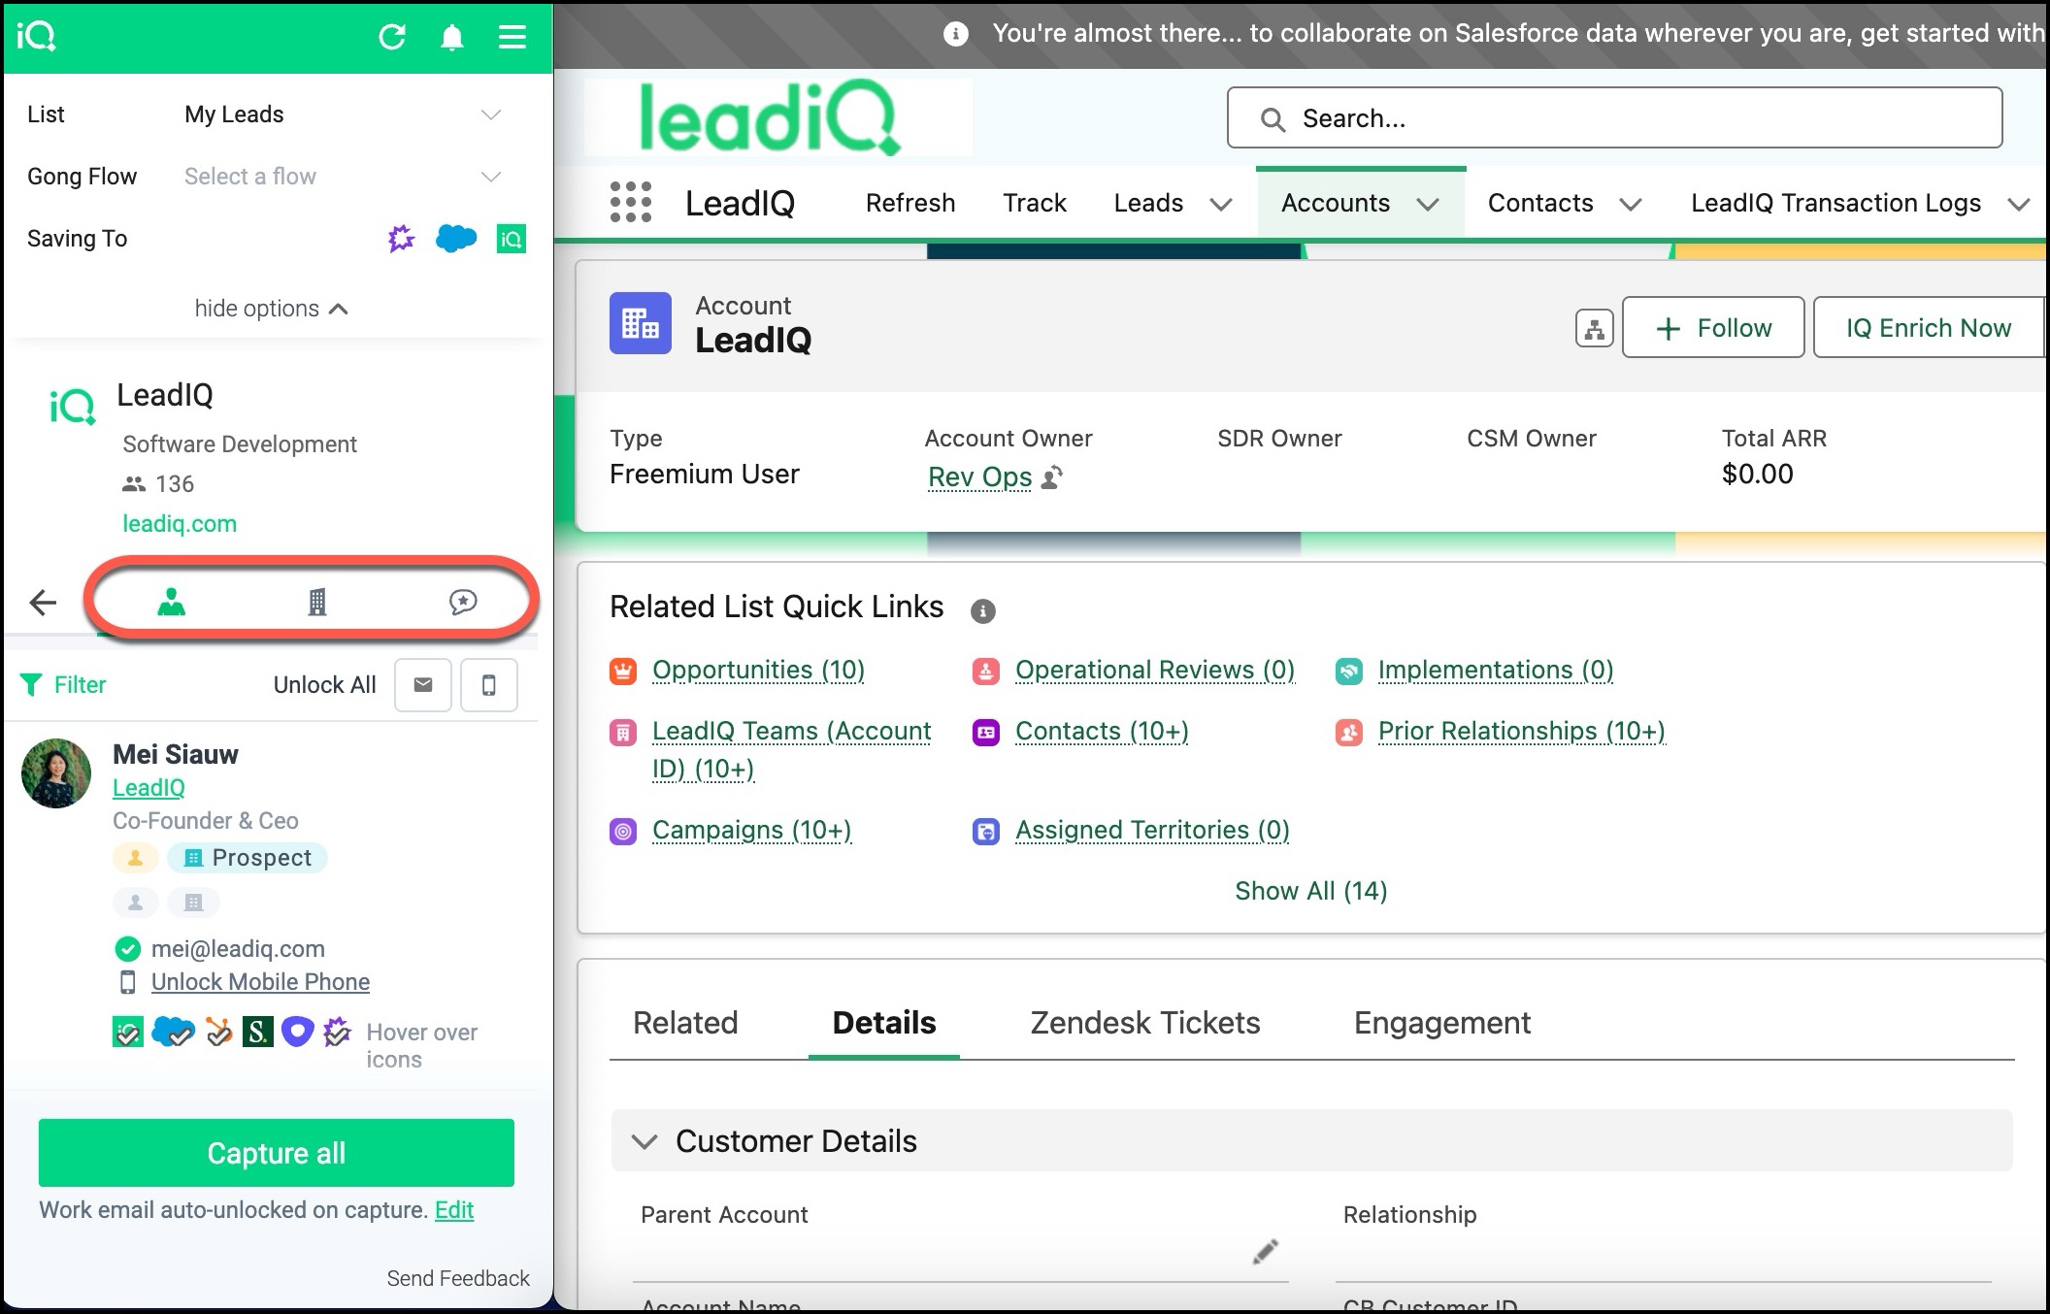Open the Leads tab

[1148, 203]
